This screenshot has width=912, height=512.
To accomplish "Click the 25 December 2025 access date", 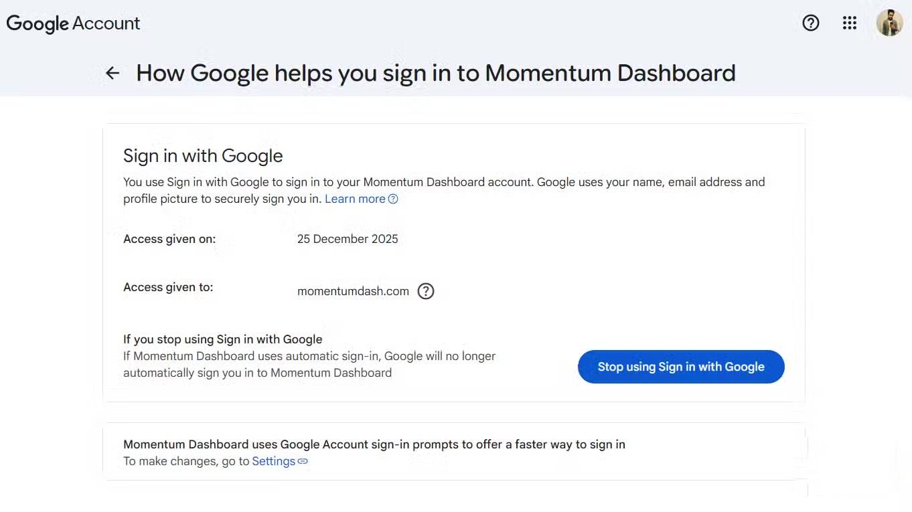I will 348,238.
